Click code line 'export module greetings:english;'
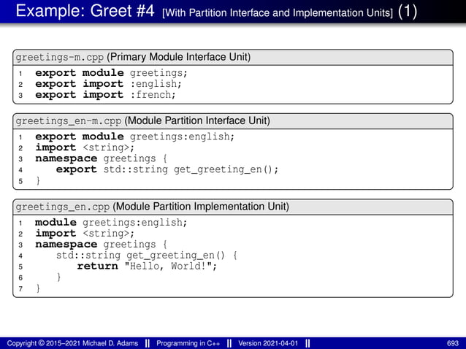Image resolution: width=466 pixels, height=349 pixels. coord(134,137)
